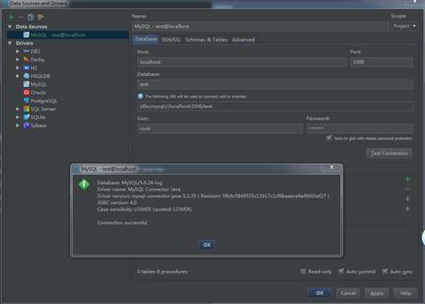Enable the Read-only checkbox
The width and height of the screenshot is (425, 304).
pos(303,271)
